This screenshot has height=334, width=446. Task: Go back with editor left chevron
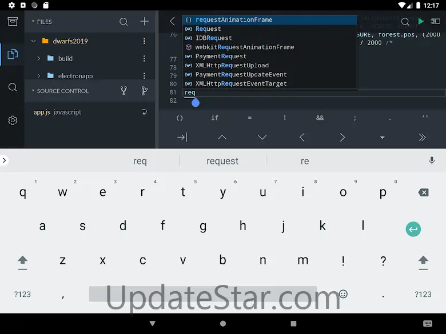(172, 21)
